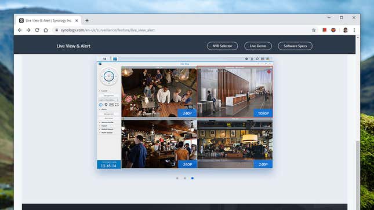Click the PTZ direction control wheel

click(109, 76)
